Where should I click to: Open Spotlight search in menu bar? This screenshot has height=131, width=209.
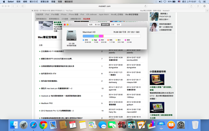coord(200,2)
